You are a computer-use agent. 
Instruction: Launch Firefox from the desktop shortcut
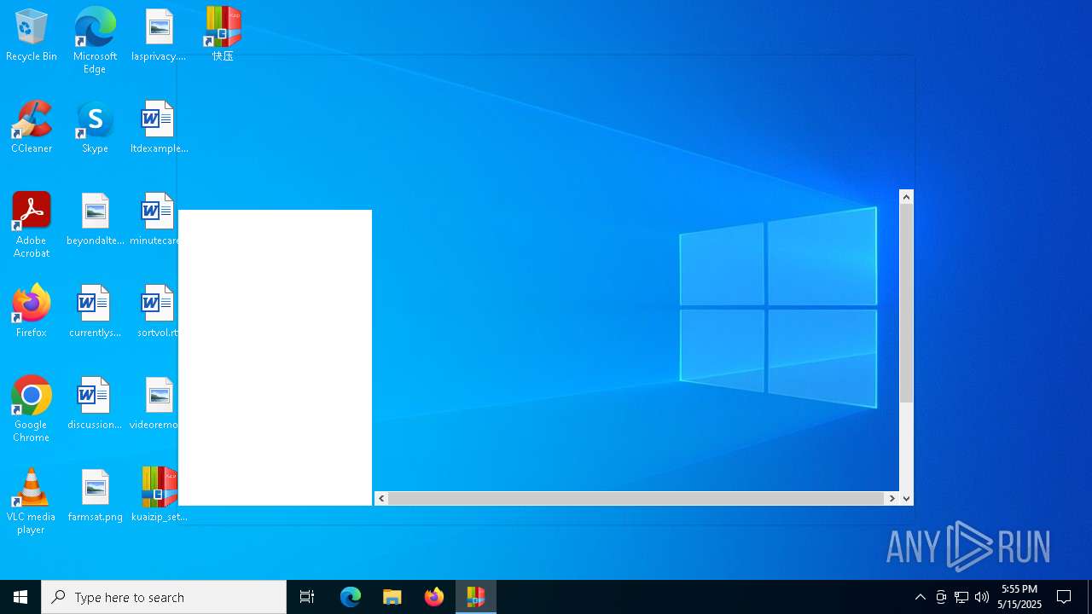(x=32, y=310)
